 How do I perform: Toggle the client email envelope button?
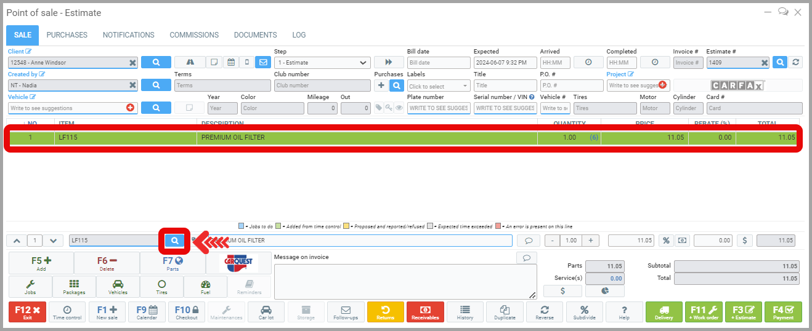point(263,62)
